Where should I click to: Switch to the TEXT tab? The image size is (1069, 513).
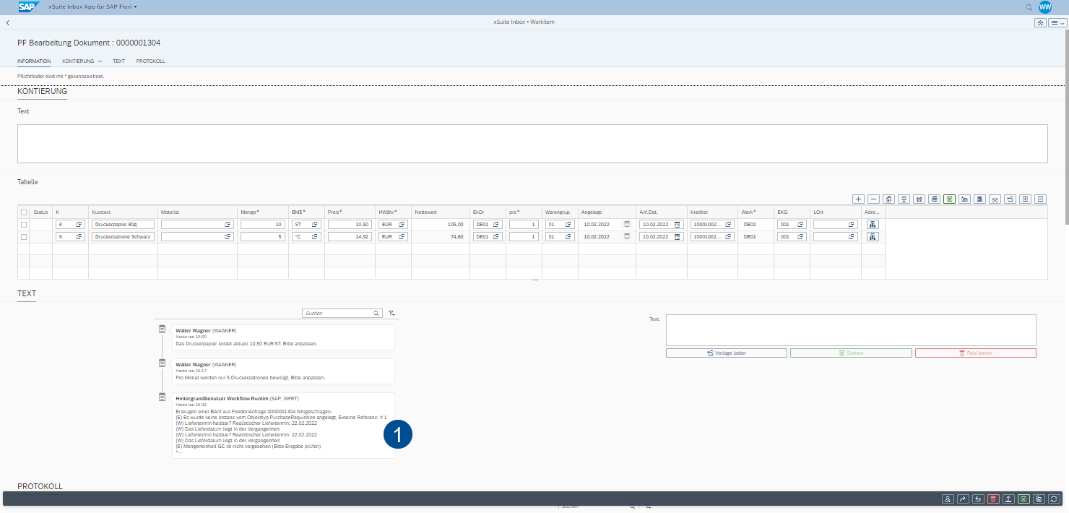tap(118, 61)
